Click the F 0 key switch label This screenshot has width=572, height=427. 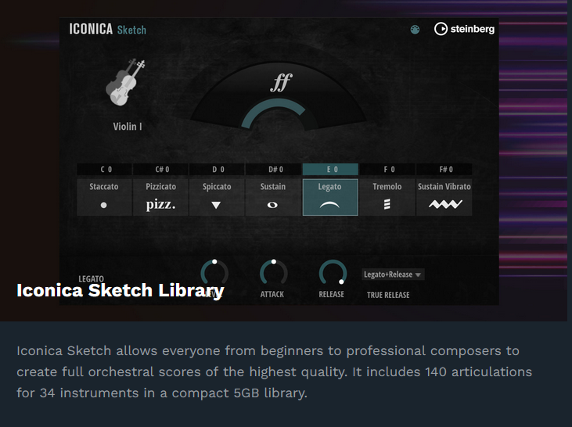pyautogui.click(x=387, y=169)
